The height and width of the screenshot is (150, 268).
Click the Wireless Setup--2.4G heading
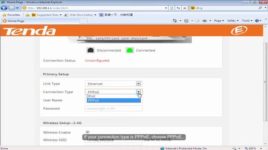tap(62, 123)
